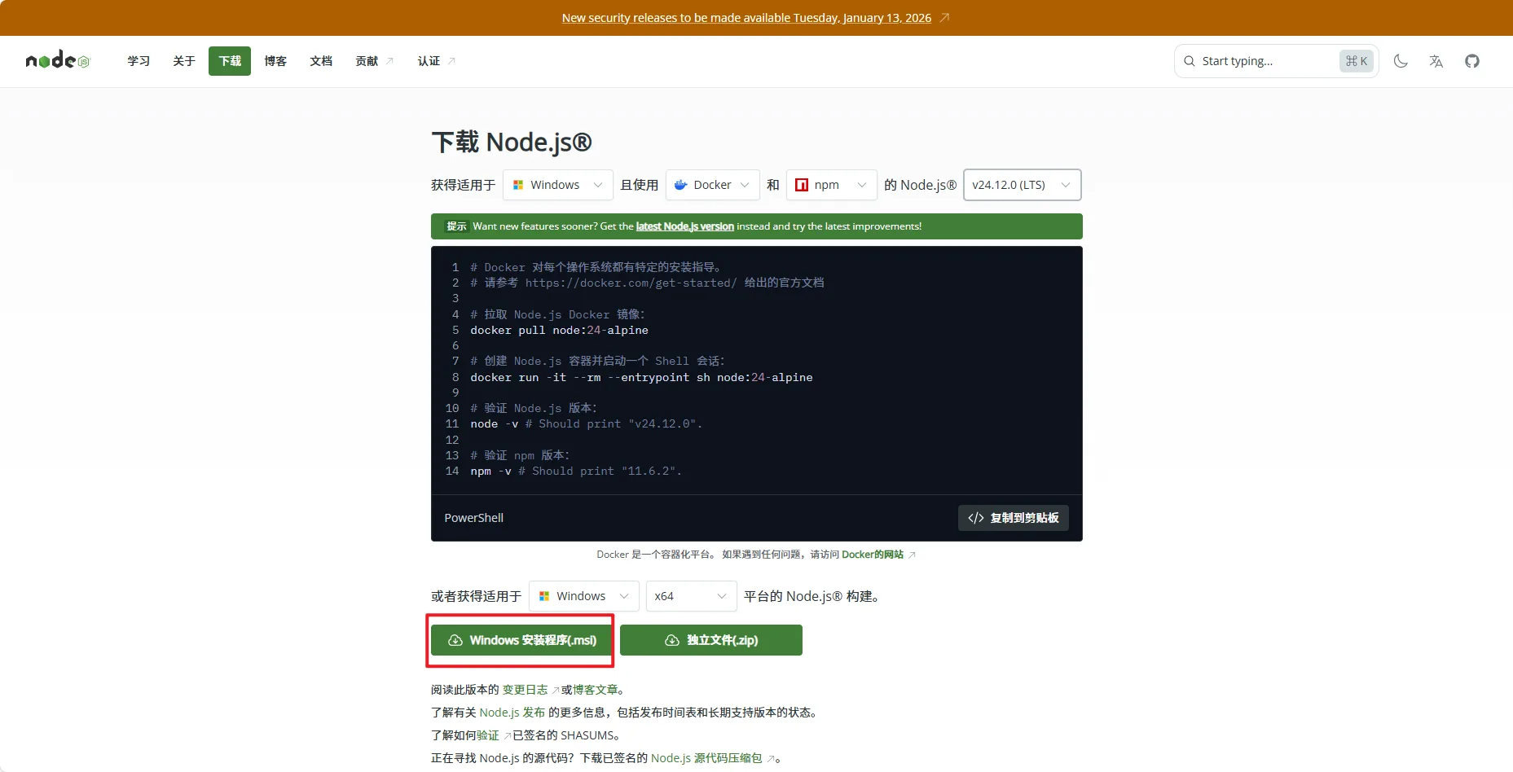Viewport: 1513px width, 772px height.
Task: Open the Docker的网站 link
Action: [873, 555]
